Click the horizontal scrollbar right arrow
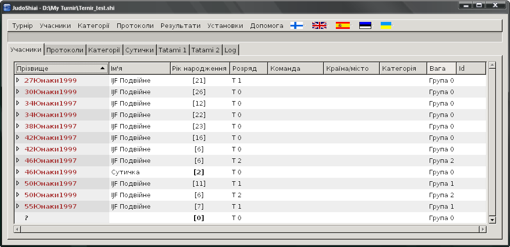Screen dimensions: 510x247 point(482,229)
